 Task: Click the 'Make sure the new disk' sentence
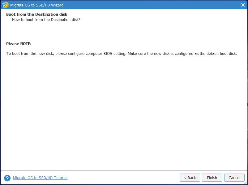click(182, 54)
